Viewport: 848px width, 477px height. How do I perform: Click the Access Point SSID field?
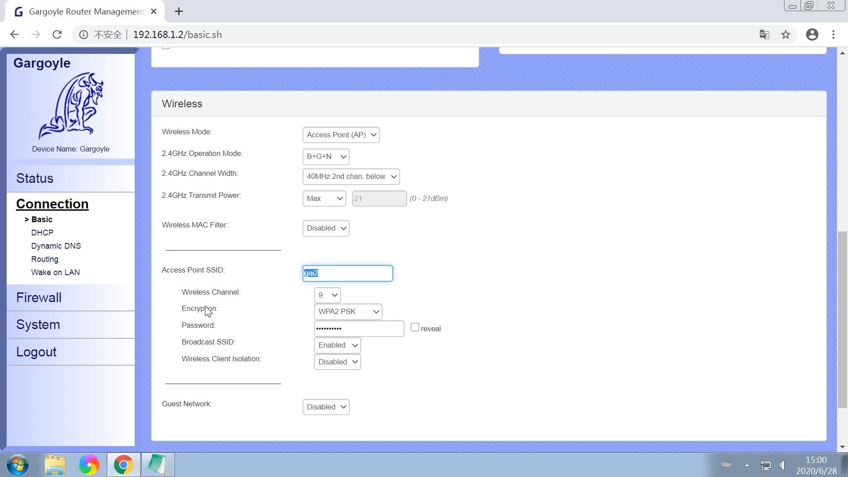[348, 273]
